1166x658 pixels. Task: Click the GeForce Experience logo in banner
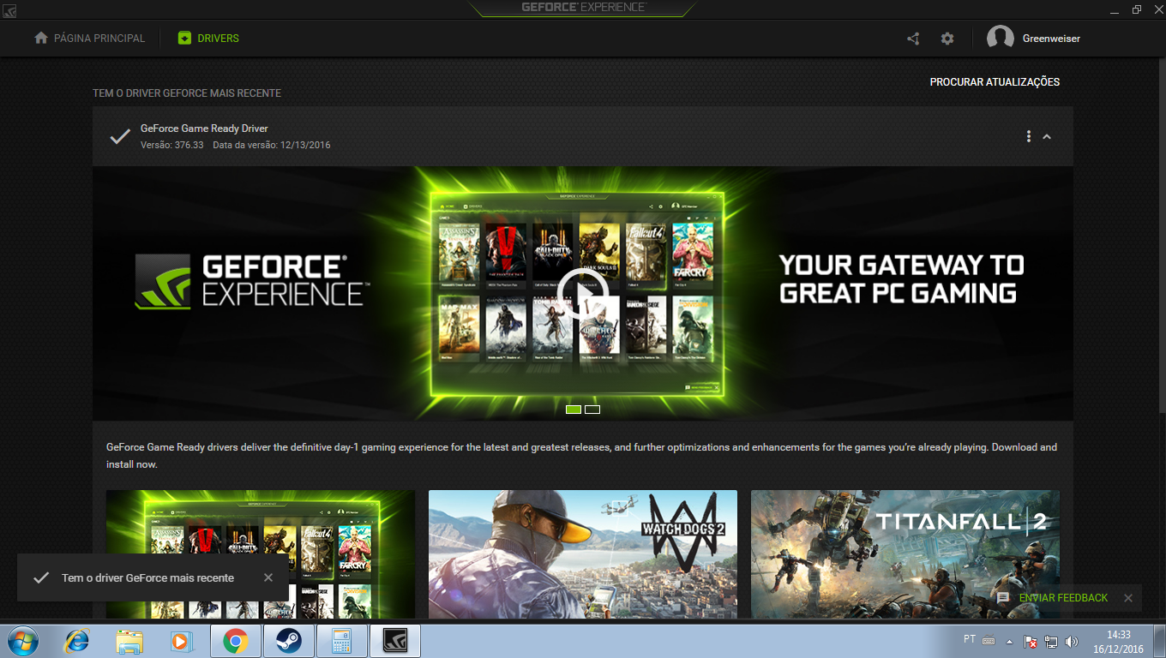pyautogui.click(x=253, y=280)
